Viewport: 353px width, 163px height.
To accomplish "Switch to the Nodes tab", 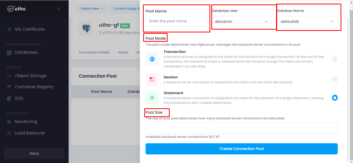I will tap(123, 52).
